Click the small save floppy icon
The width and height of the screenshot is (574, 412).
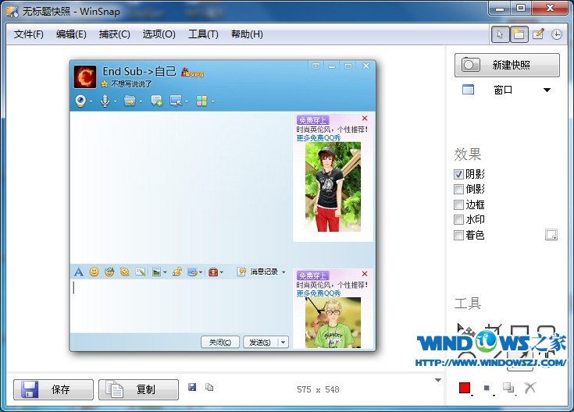click(x=192, y=387)
